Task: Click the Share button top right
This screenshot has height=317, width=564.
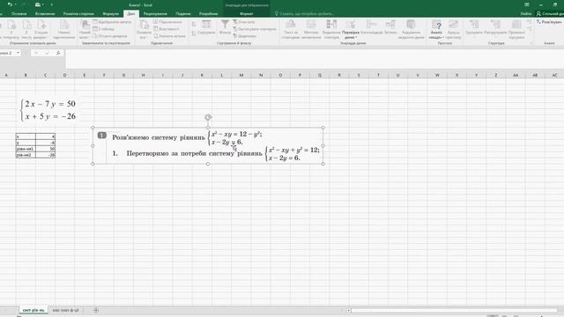Action: [550, 14]
